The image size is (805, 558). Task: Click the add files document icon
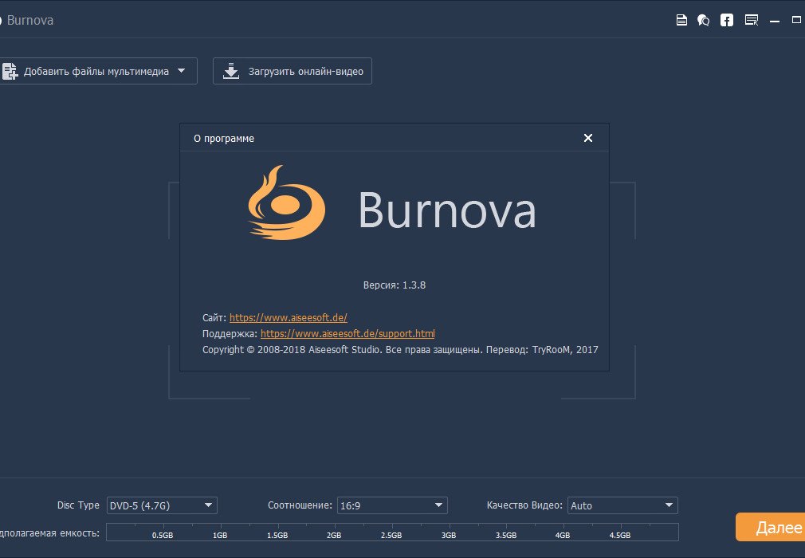tap(10, 71)
